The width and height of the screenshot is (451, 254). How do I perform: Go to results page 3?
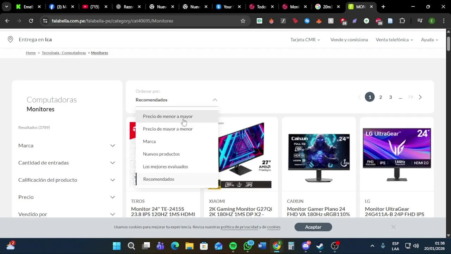tap(390, 97)
